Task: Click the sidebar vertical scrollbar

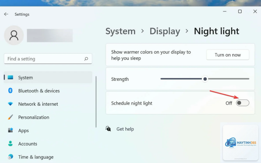Action: coord(96,102)
